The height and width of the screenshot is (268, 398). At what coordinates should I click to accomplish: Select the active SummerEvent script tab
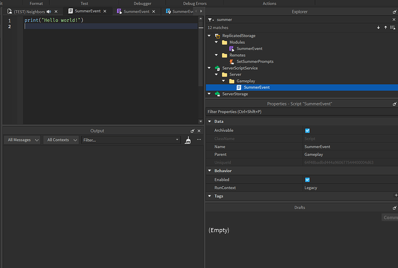coord(87,11)
